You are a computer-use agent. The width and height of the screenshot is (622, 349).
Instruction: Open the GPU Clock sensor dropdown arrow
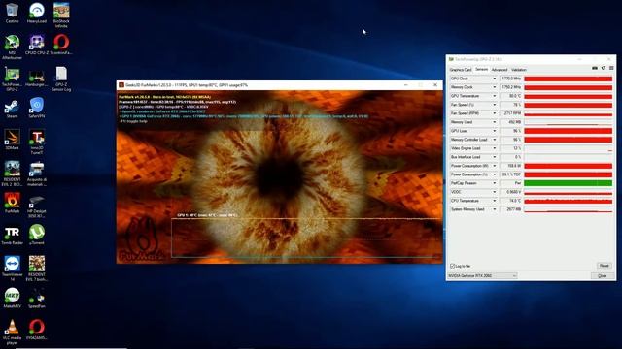[495, 79]
